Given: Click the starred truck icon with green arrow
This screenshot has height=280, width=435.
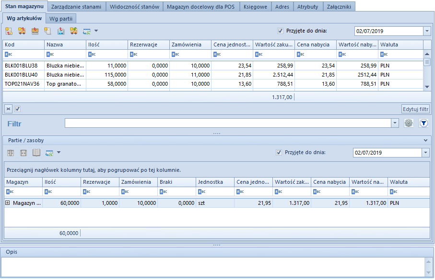Looking at the screenshot, I should point(73,31).
